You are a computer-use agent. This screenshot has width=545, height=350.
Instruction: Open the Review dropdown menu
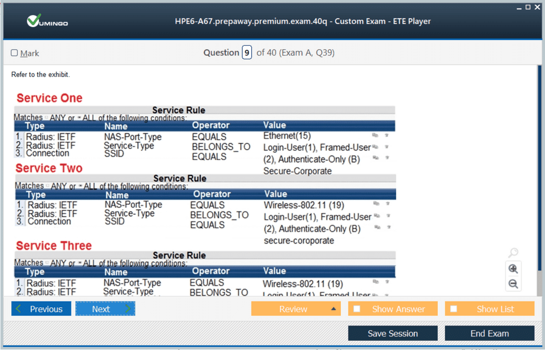click(296, 309)
